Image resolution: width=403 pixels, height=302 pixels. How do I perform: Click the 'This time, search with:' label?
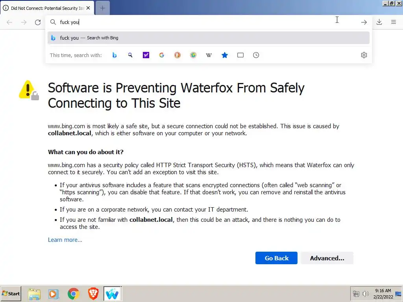(76, 55)
